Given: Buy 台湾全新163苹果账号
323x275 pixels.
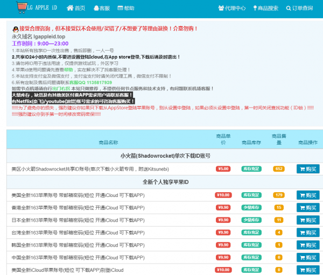Looking at the screenshot, I should (x=308, y=232).
